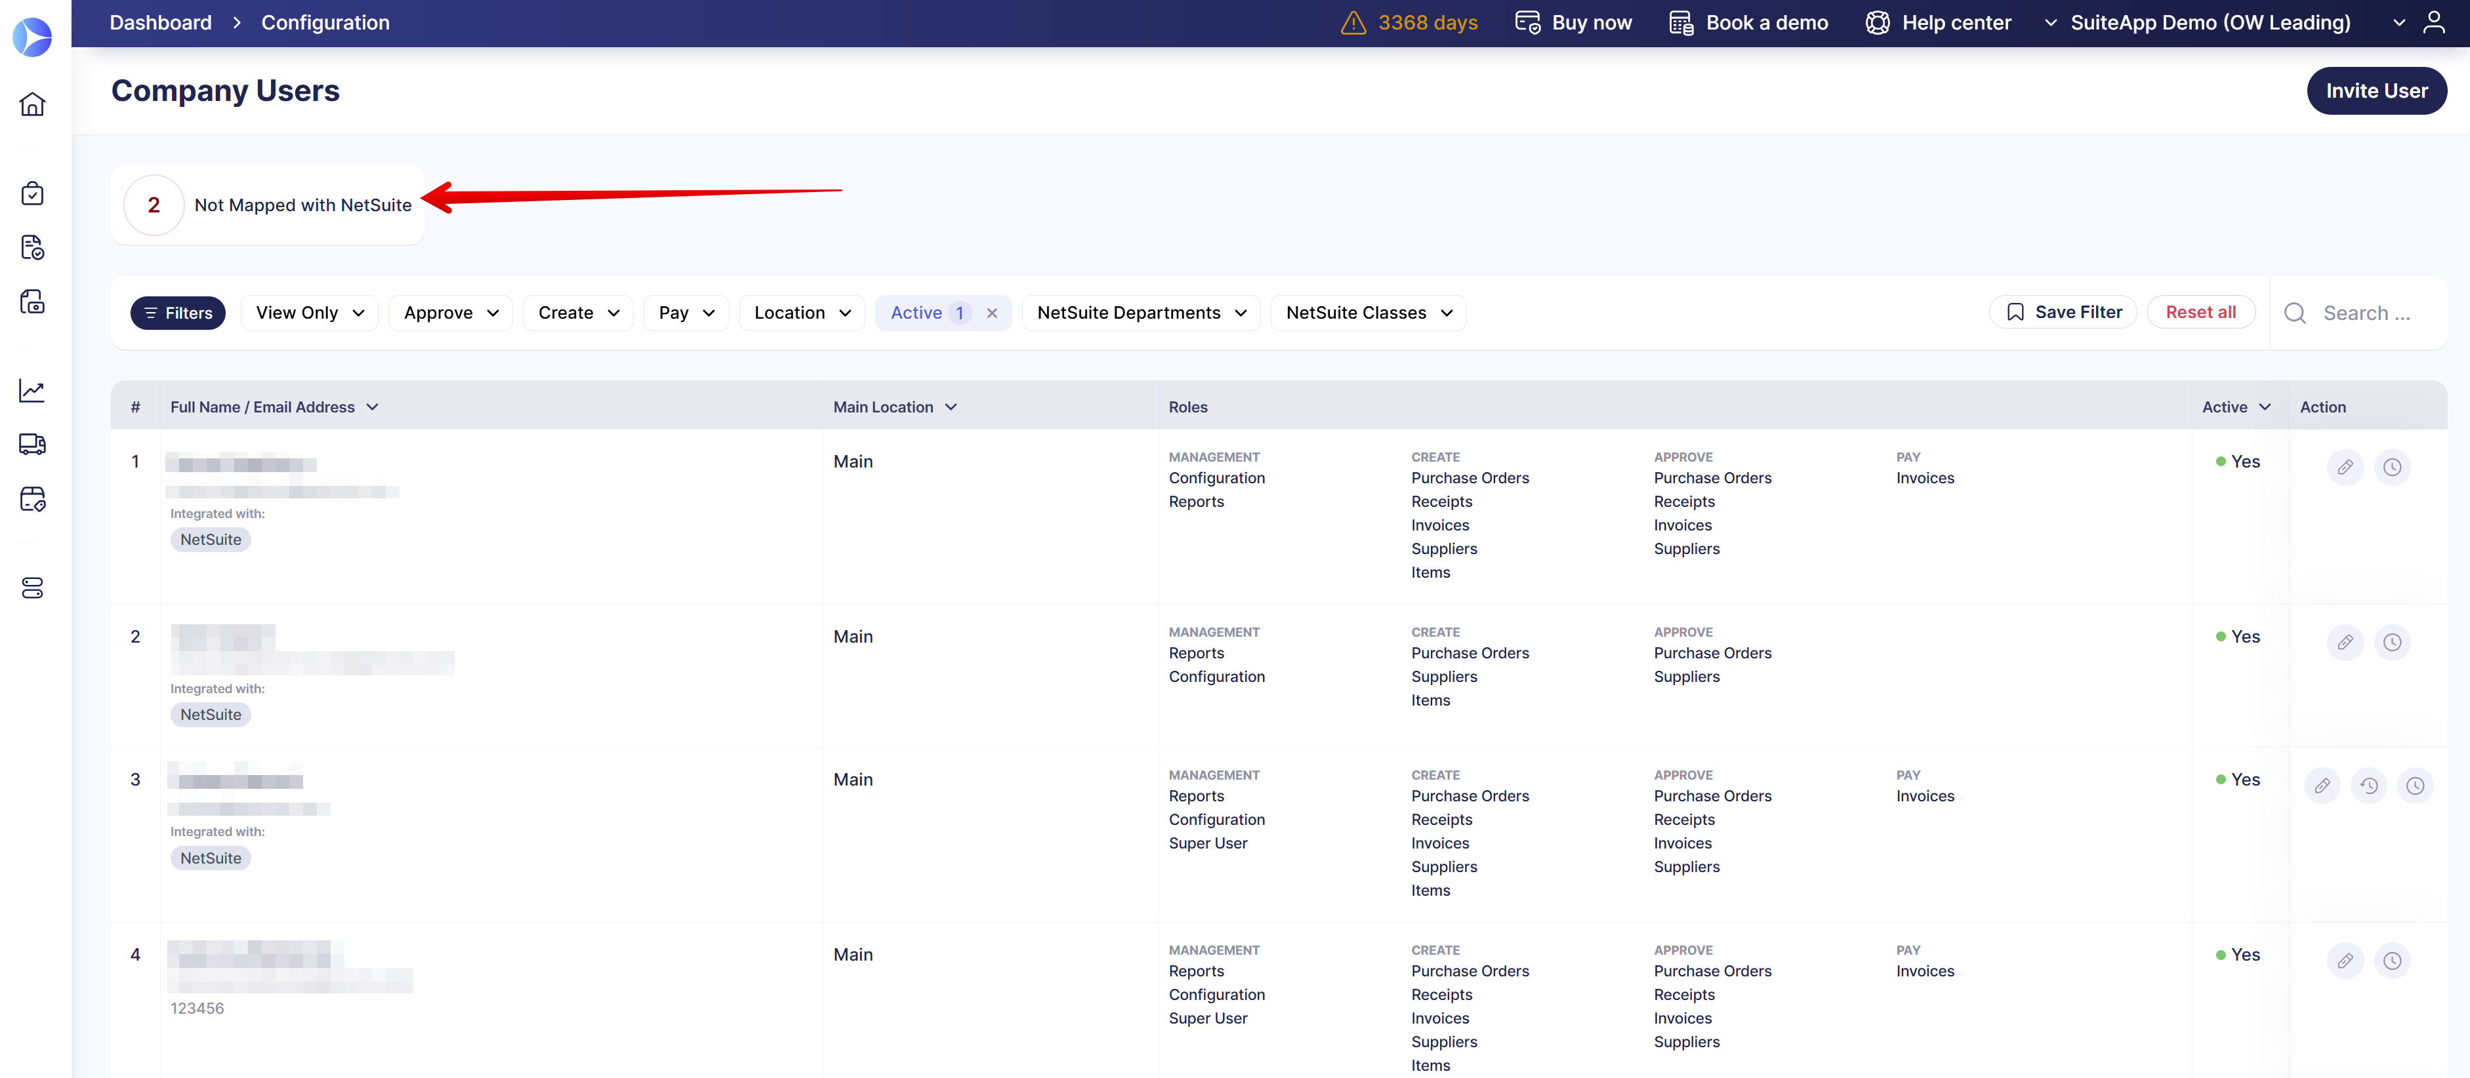This screenshot has height=1078, width=2470.
Task: Expand the SuiteApp Demo company selector
Action: 2196,22
